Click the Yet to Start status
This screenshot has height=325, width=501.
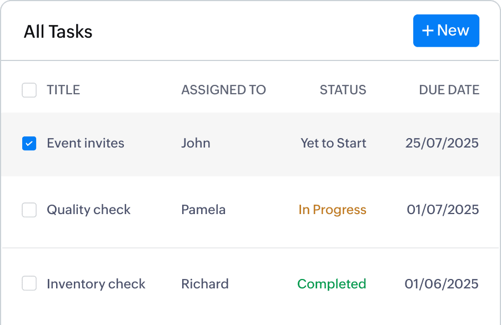[x=333, y=144]
